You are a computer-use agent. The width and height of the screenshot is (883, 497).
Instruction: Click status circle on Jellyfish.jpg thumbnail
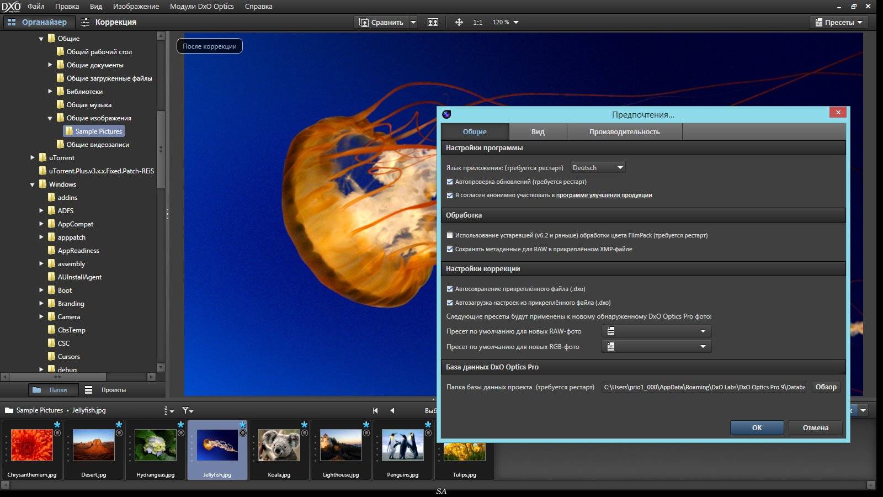coord(242,433)
